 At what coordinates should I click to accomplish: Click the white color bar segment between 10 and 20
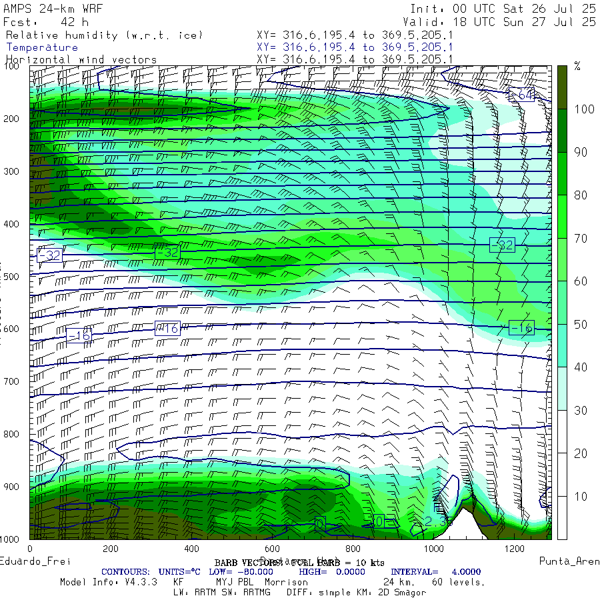point(562,475)
